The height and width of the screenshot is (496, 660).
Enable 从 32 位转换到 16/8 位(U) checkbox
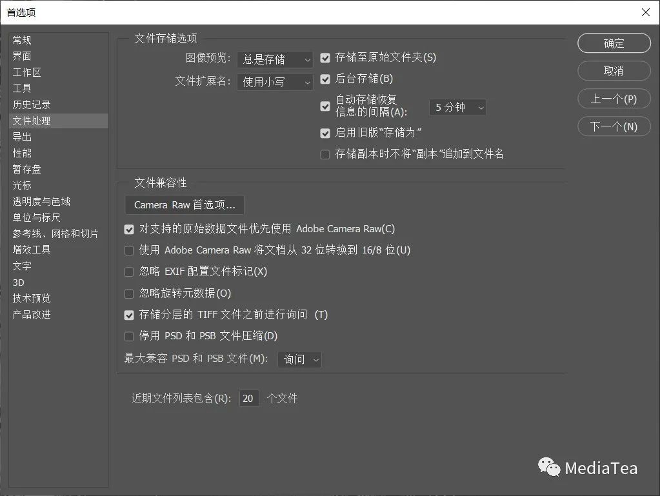coord(129,251)
